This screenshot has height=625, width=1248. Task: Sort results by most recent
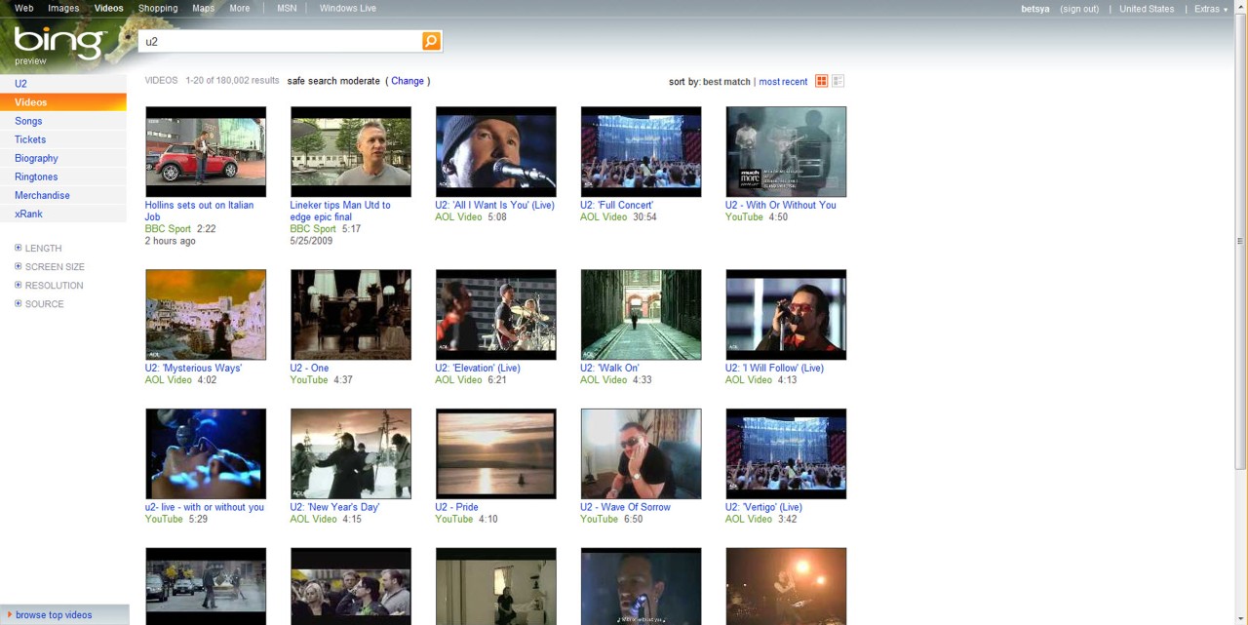(x=783, y=81)
